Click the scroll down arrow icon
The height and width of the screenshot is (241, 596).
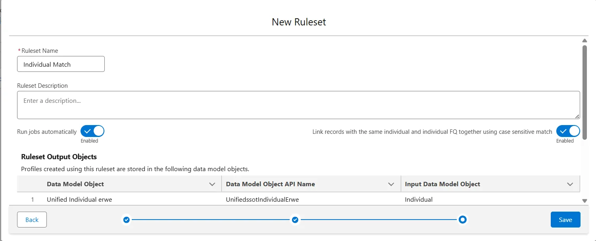tap(584, 201)
